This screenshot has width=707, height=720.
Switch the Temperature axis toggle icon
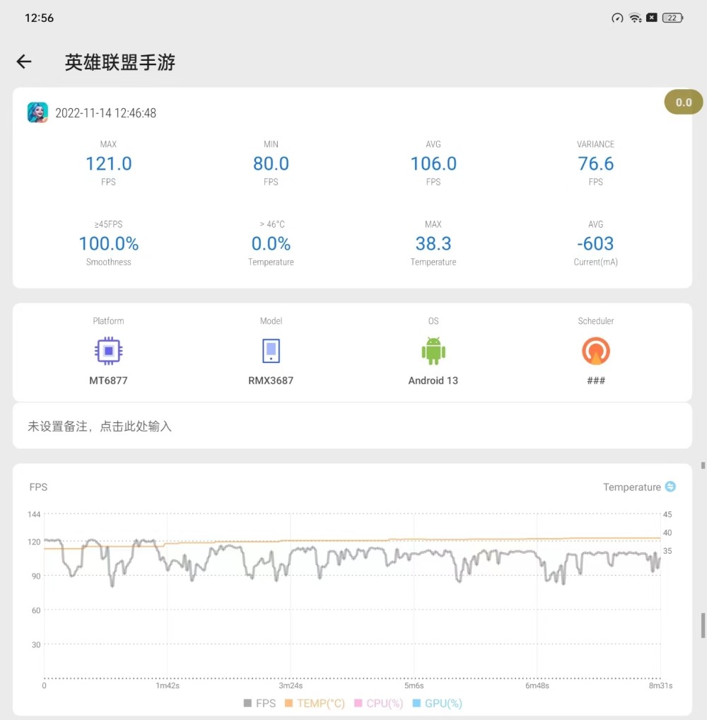pyautogui.click(x=670, y=487)
